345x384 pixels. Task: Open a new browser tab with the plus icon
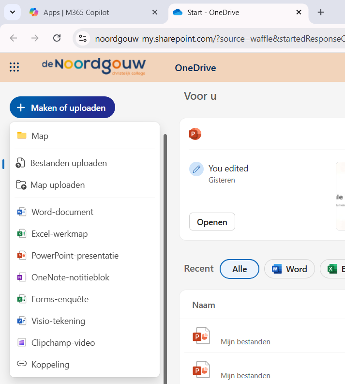pyautogui.click(x=320, y=12)
